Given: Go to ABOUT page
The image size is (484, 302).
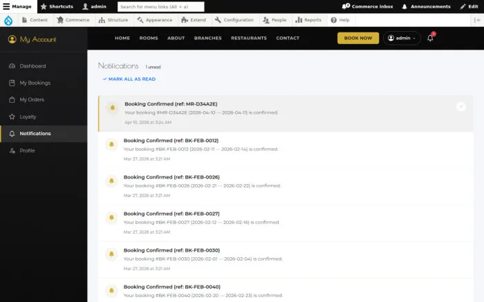Looking at the screenshot, I should click(x=176, y=38).
